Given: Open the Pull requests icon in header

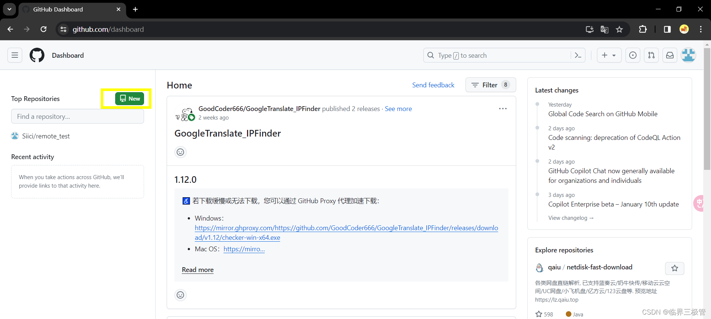Looking at the screenshot, I should [x=651, y=55].
